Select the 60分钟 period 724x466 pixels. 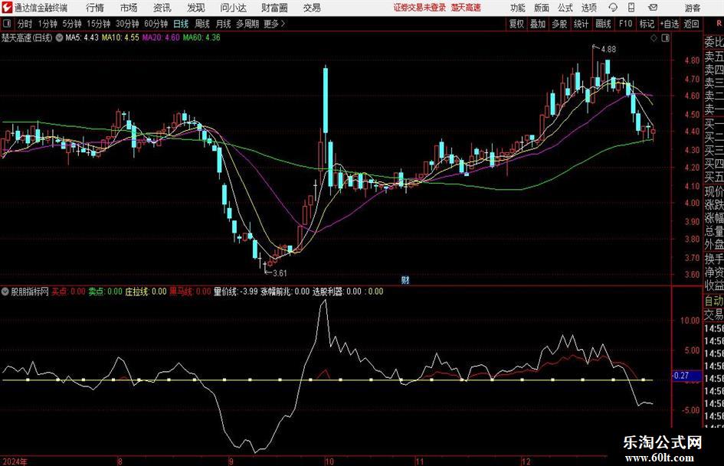click(x=156, y=24)
